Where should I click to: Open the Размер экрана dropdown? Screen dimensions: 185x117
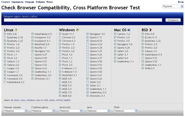(x=16, y=111)
